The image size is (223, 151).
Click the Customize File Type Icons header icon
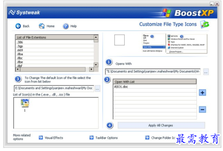click(205, 24)
